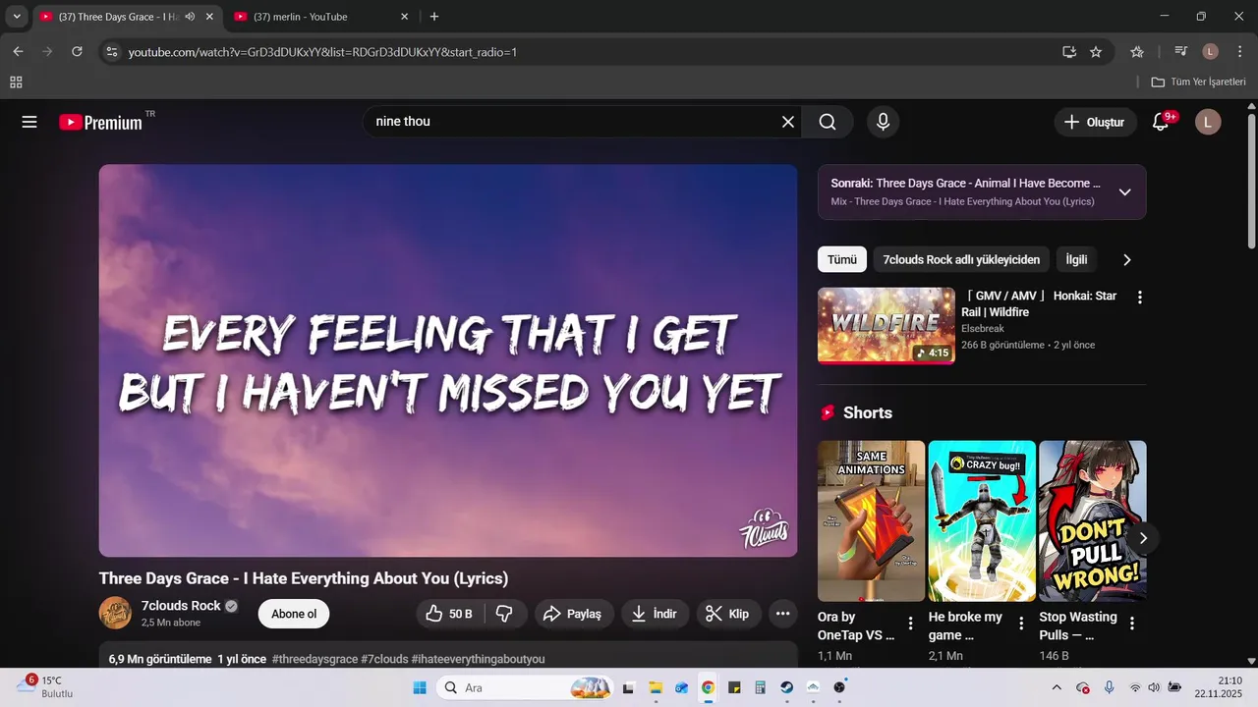Open options for He broke my game short
The image size is (1258, 707).
1021,623
